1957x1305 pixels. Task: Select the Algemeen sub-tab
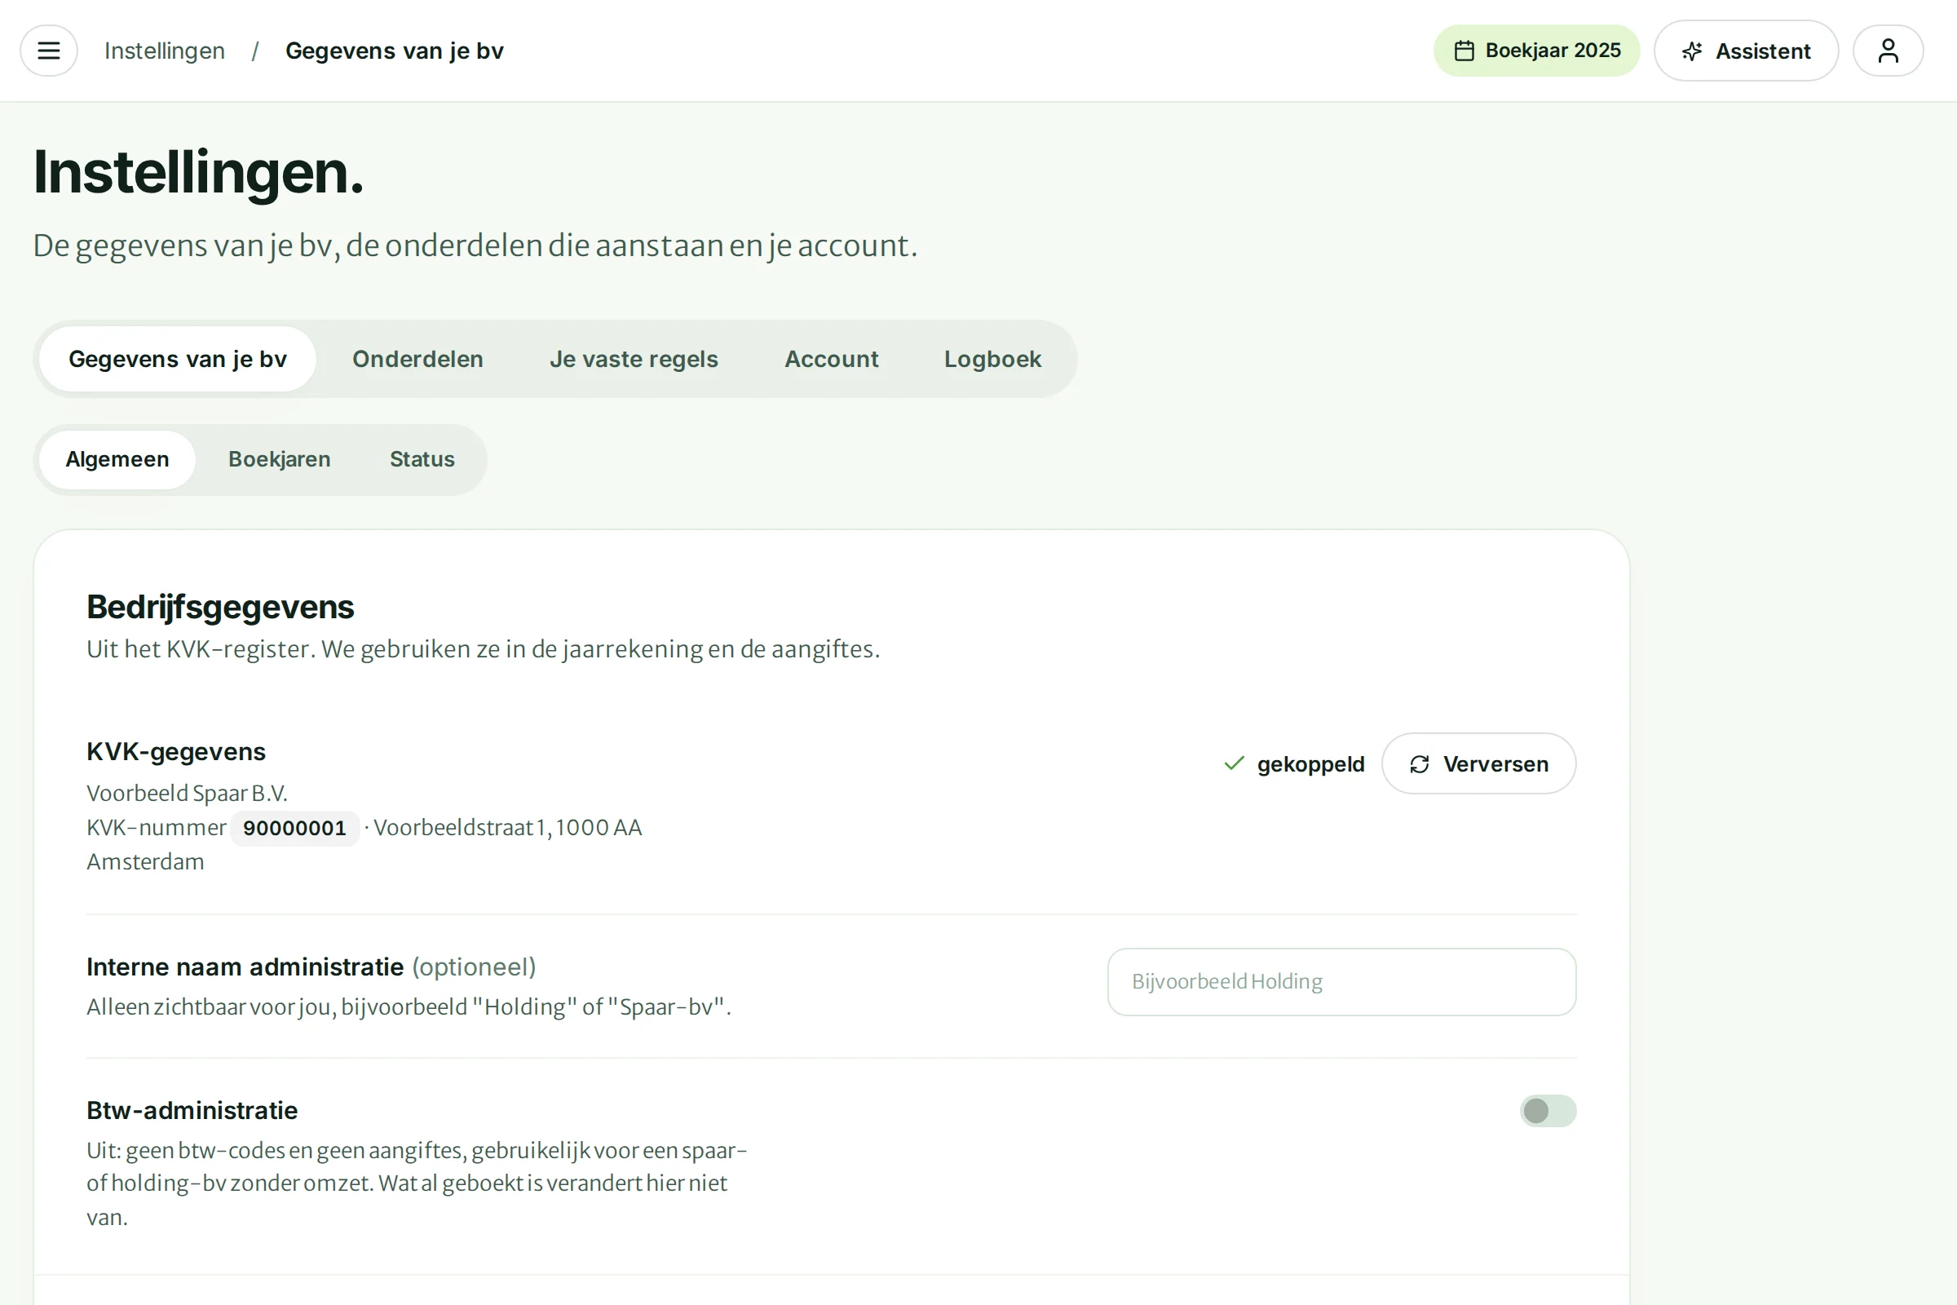tap(117, 459)
